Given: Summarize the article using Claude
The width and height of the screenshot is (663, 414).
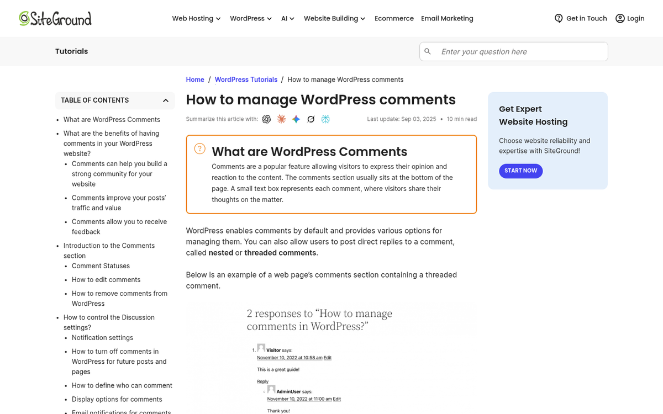Looking at the screenshot, I should 281,119.
